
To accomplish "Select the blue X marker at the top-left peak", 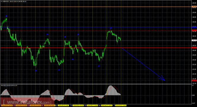I will coord(6,16).
